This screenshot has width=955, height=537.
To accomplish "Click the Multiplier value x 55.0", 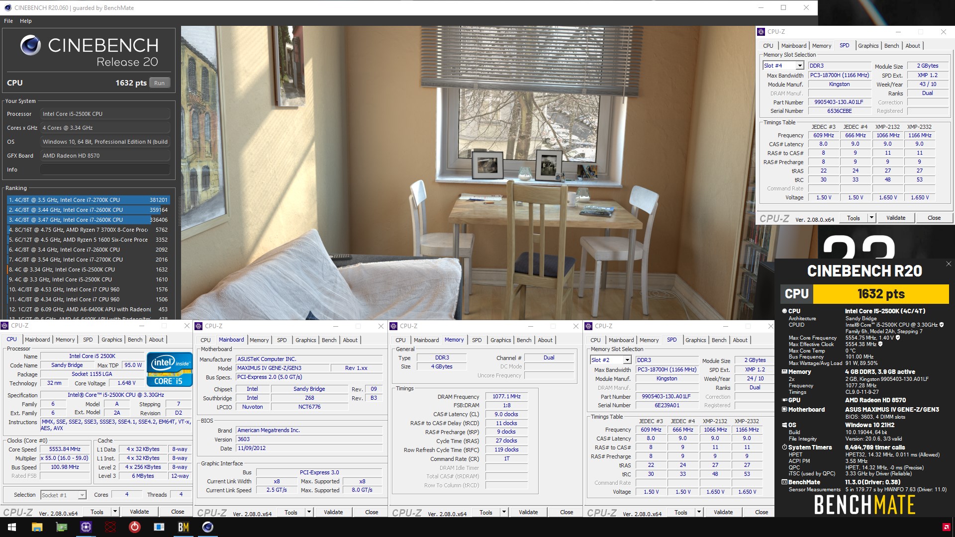I will tap(65, 458).
